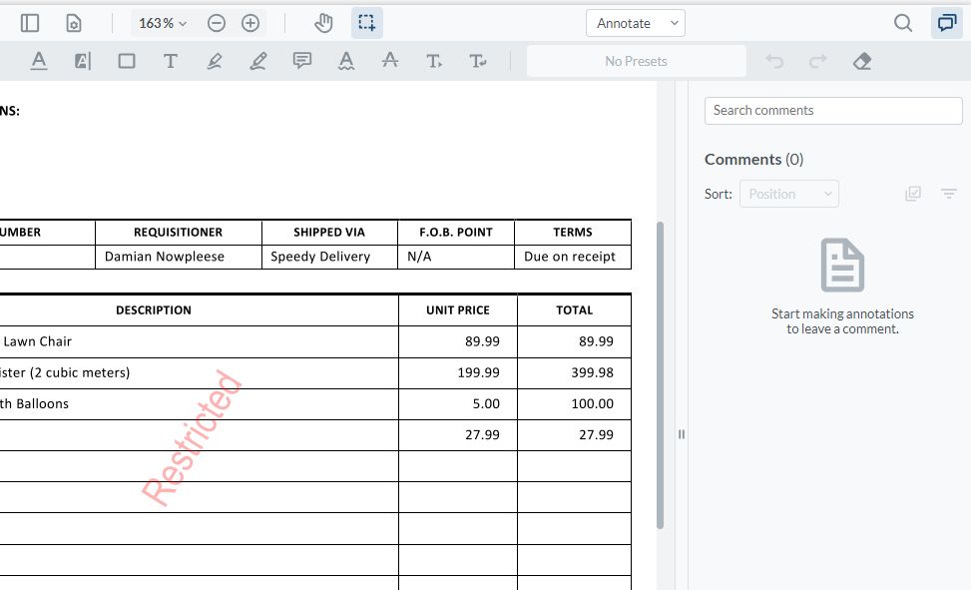
Task: Click the cubic meters description row
Action: click(65, 373)
